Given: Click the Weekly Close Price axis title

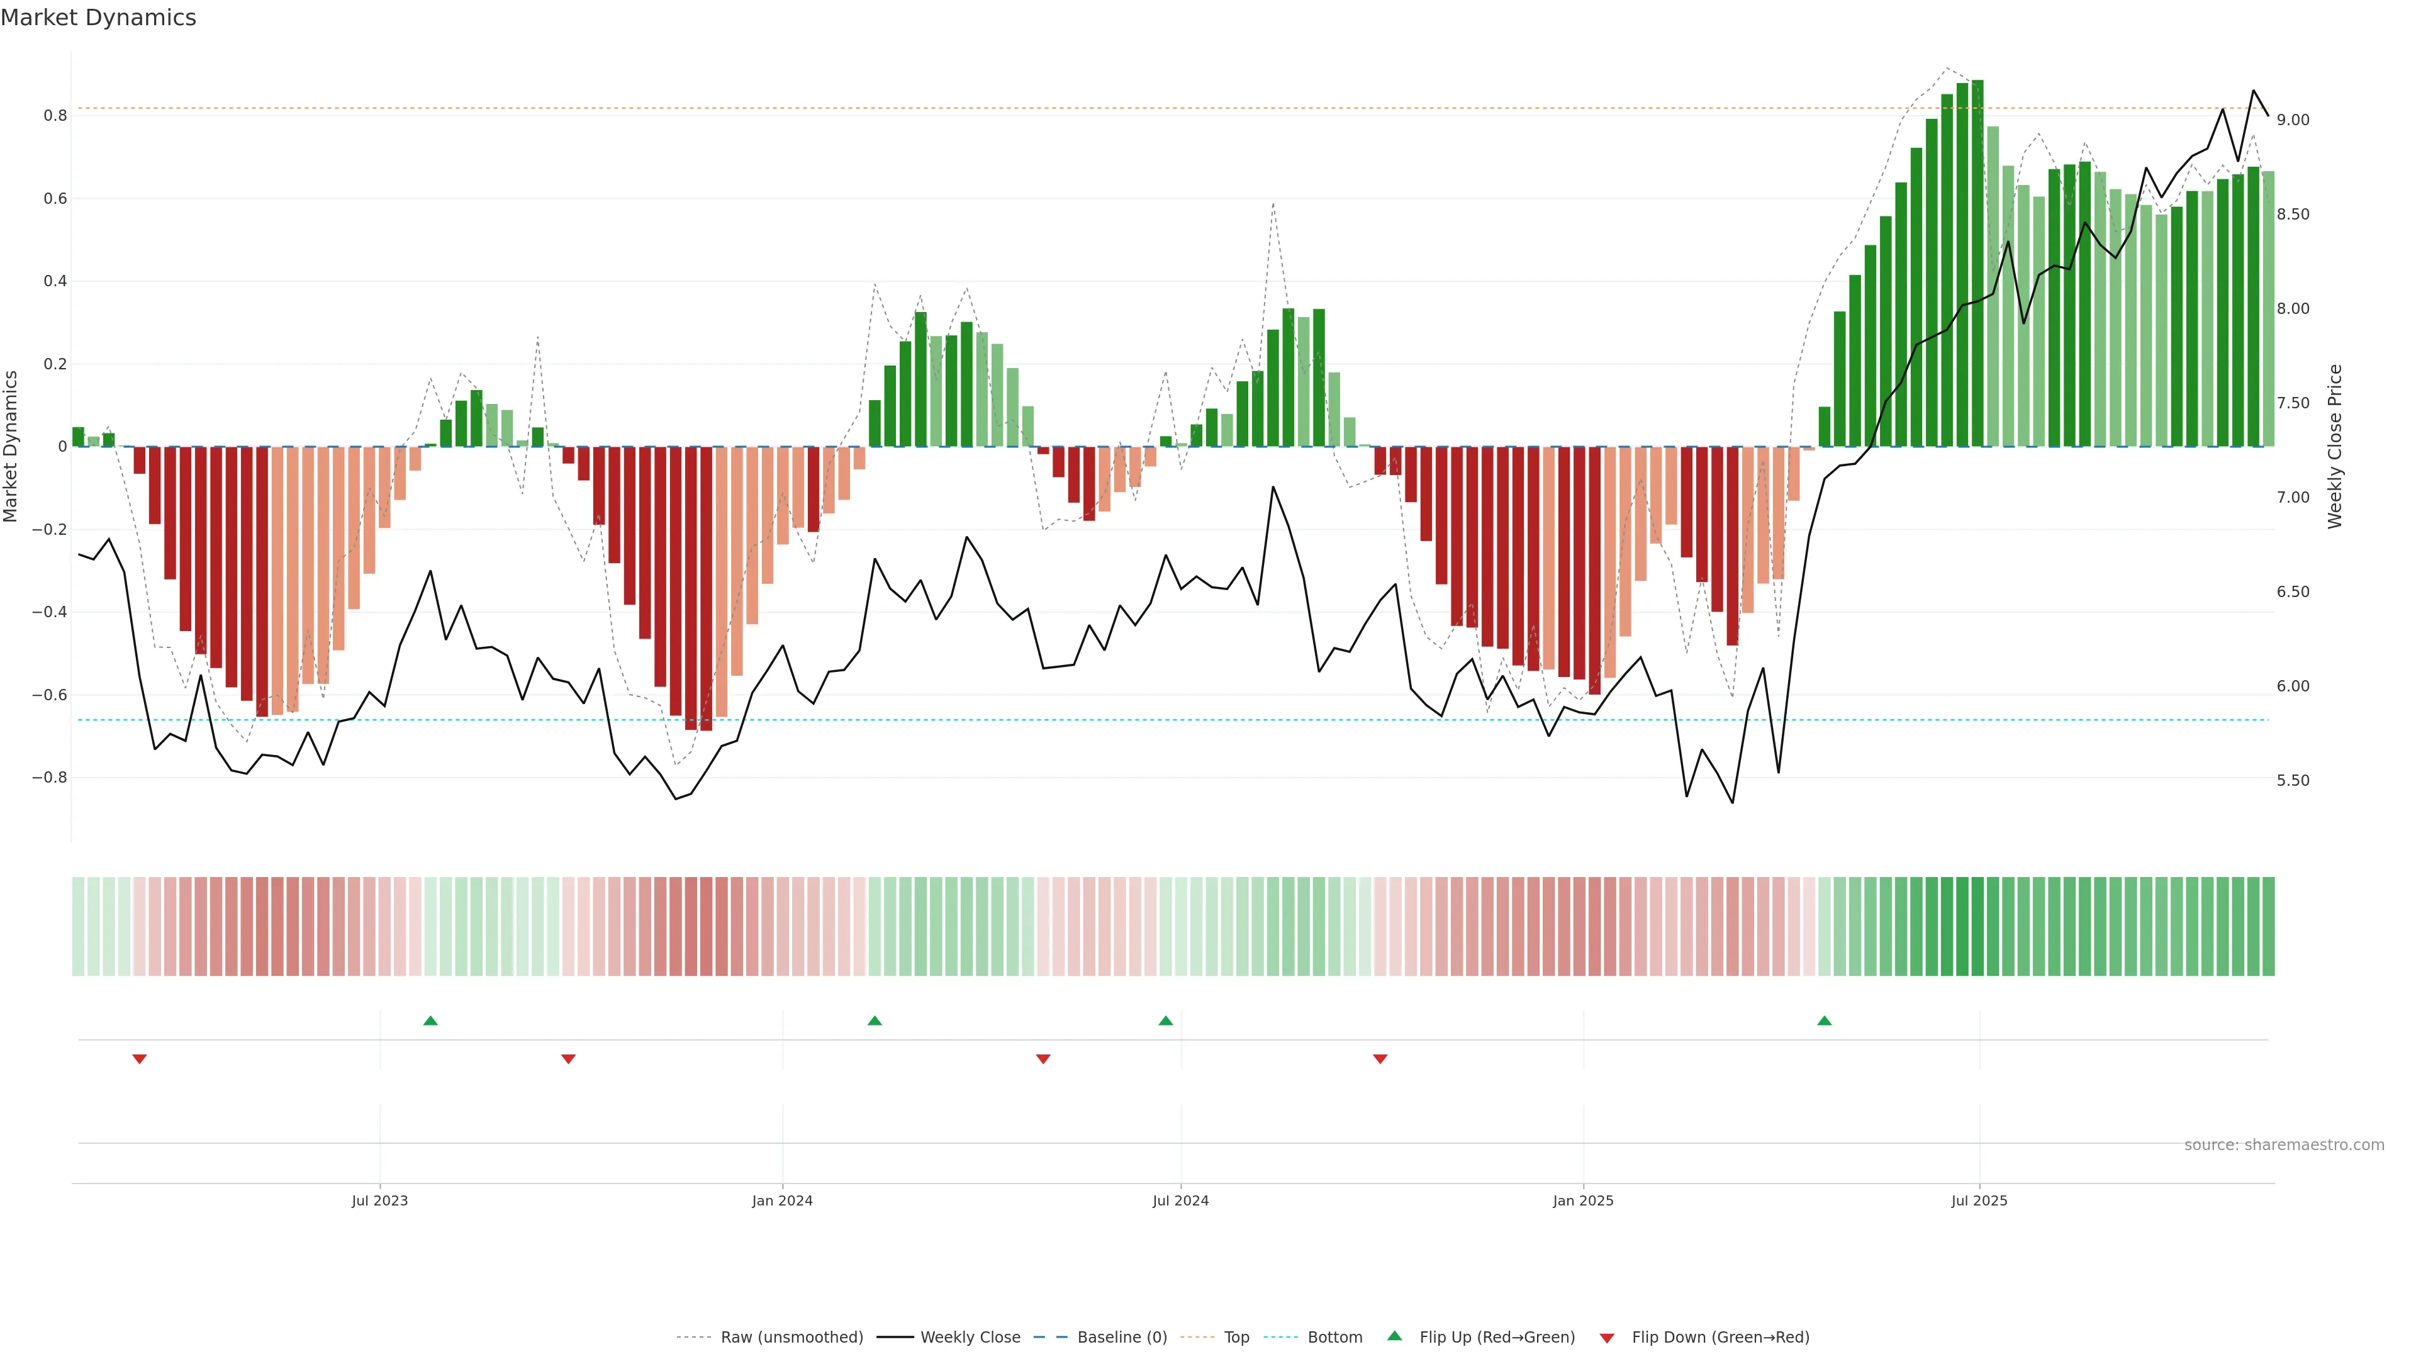Looking at the screenshot, I should [2335, 447].
